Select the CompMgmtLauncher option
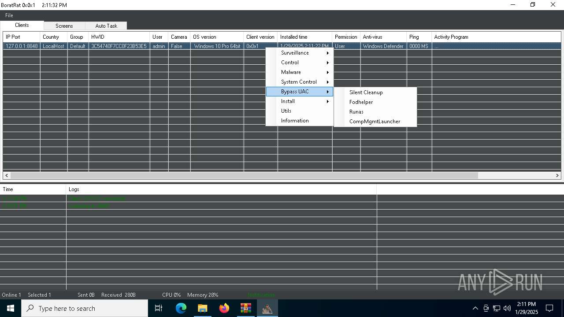564x317 pixels. coord(375,122)
